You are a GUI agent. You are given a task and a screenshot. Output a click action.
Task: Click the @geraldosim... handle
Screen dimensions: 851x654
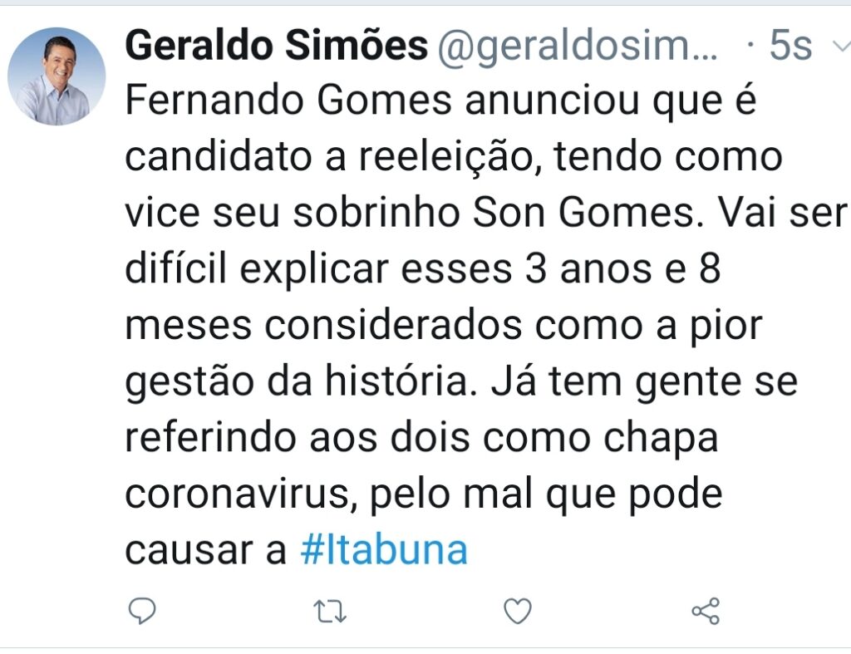tap(576, 47)
